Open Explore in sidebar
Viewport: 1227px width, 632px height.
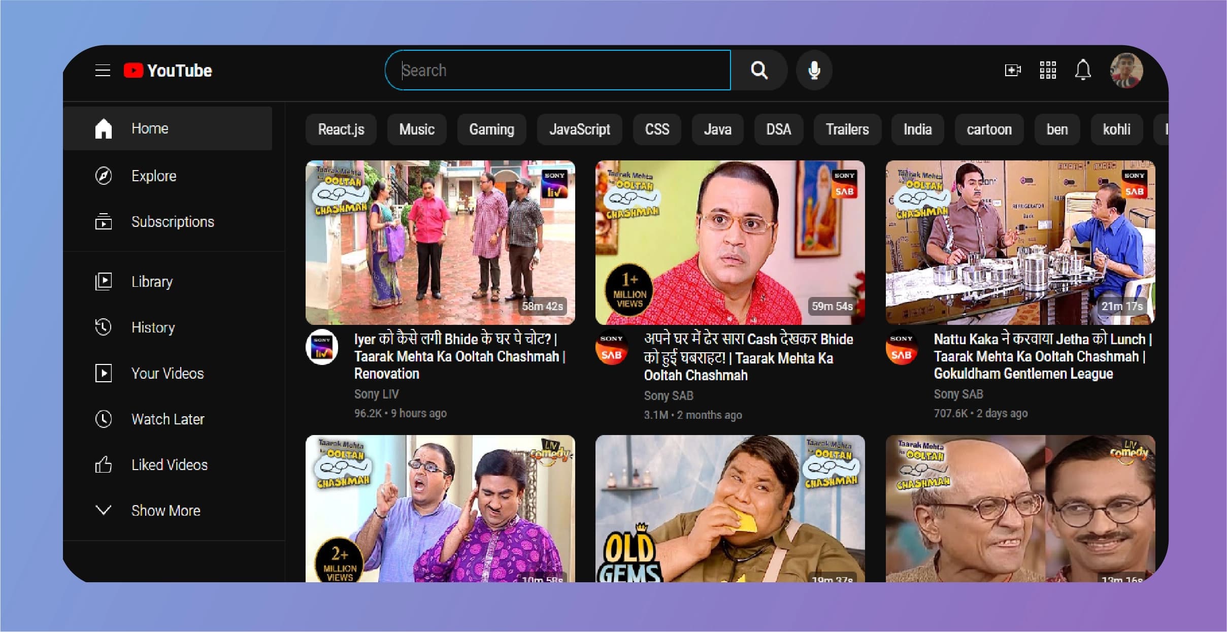click(168, 176)
